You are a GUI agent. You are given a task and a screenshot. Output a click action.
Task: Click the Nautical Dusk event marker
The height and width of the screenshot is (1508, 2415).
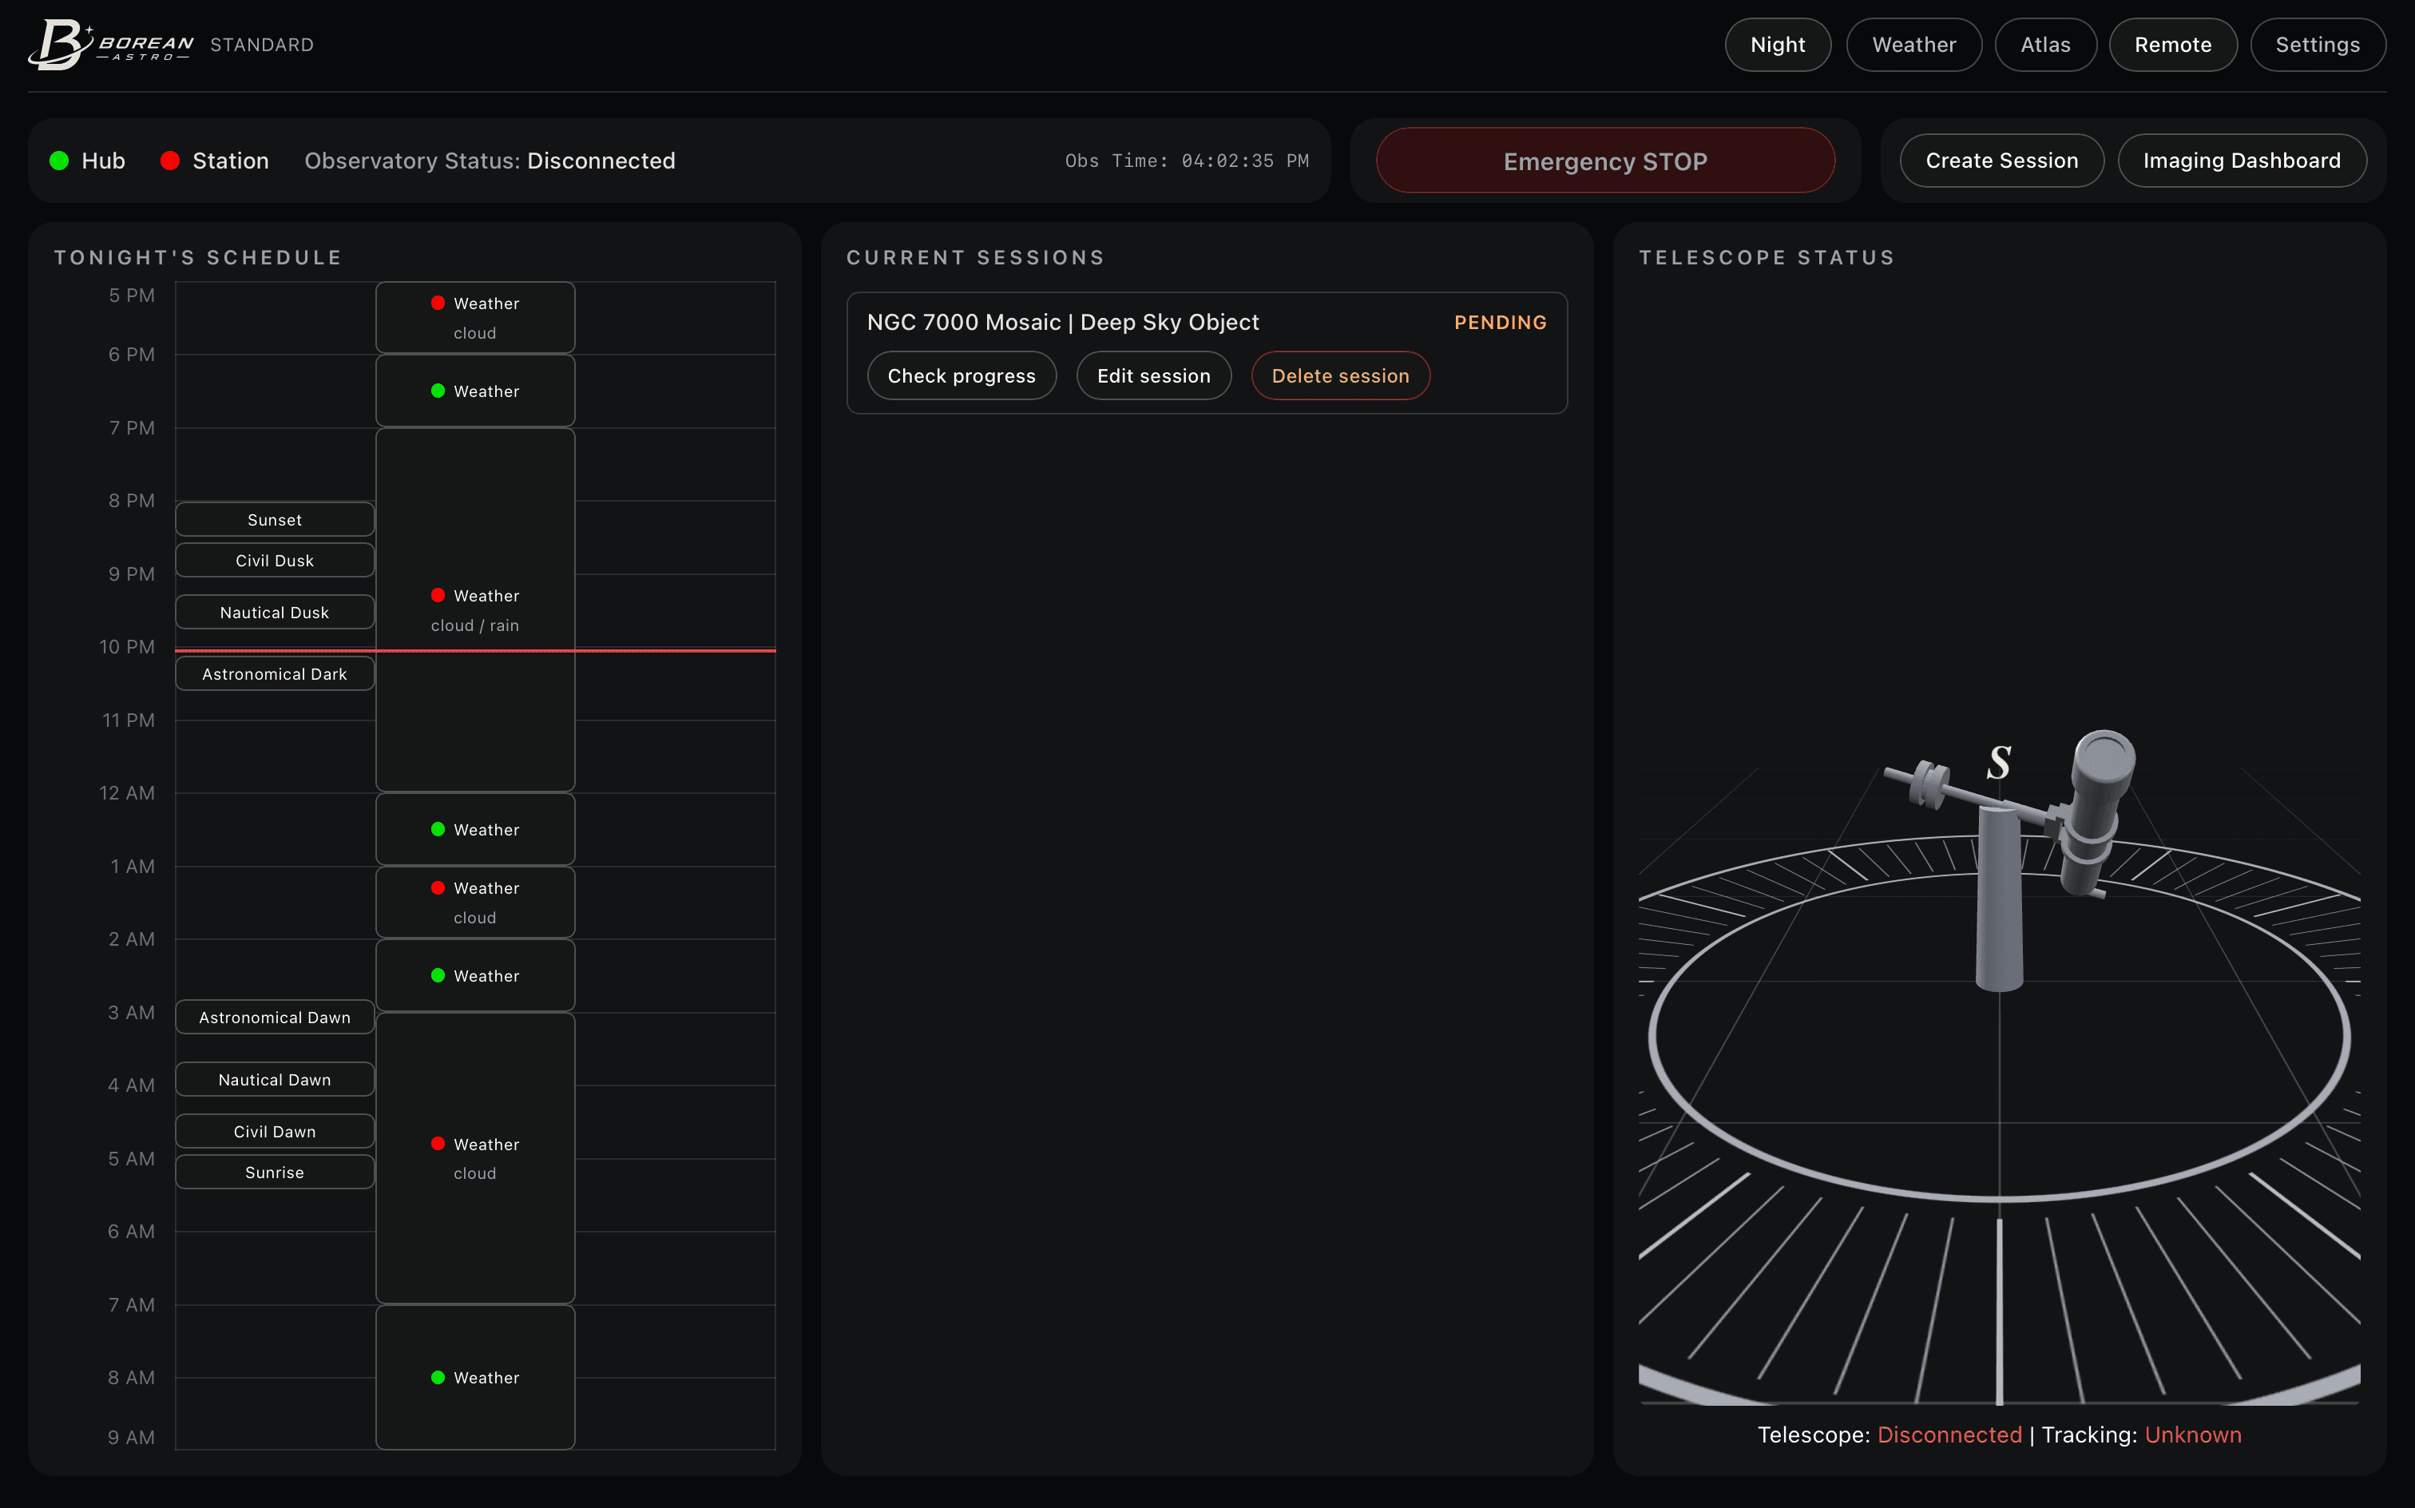(274, 613)
